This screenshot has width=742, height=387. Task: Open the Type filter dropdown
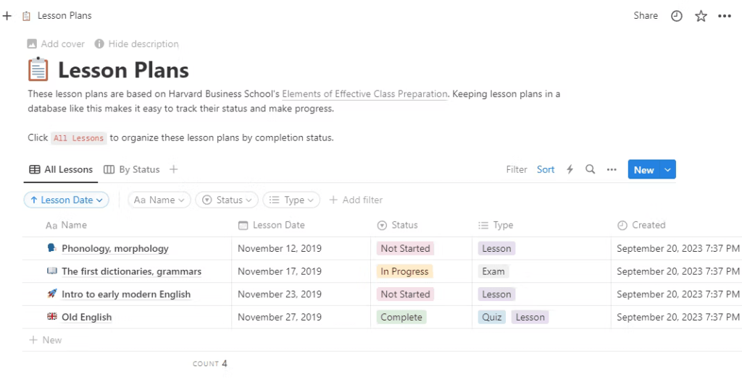291,200
